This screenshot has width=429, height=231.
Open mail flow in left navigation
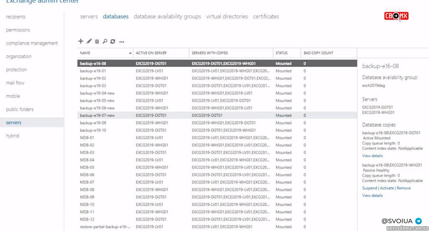click(x=15, y=83)
